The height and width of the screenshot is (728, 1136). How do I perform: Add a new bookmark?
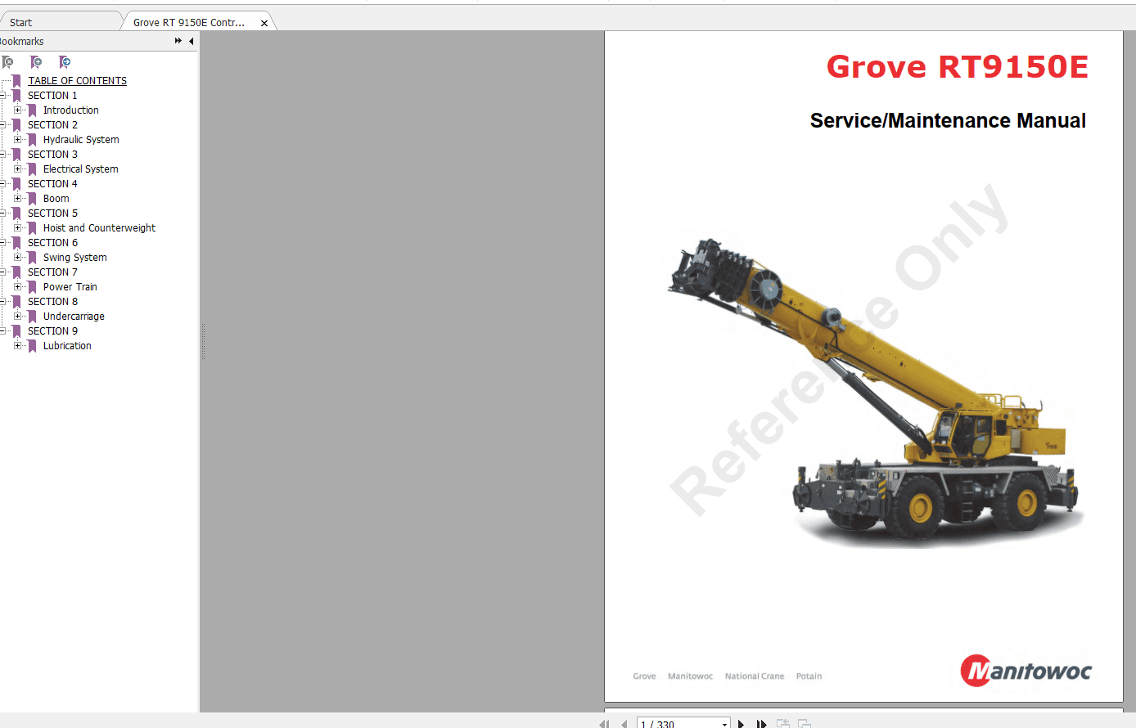pos(36,62)
